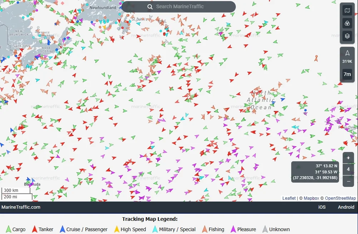Click the 200 mi scale bar
Viewport: 358px width, 234px height.
17,197
